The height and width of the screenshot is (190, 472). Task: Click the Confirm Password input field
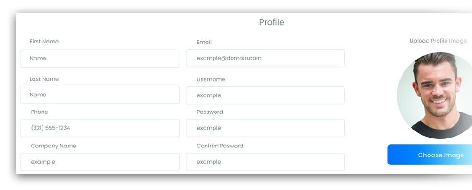265,162
